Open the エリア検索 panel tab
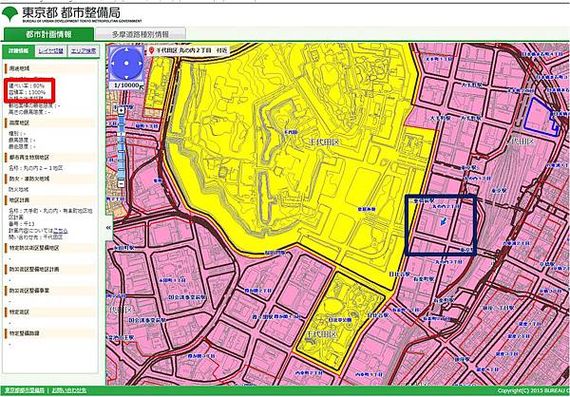The width and height of the screenshot is (570, 397). (84, 50)
